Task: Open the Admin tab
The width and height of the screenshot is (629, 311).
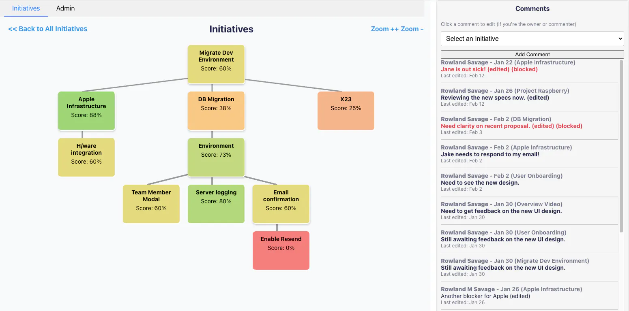Action: point(65,9)
